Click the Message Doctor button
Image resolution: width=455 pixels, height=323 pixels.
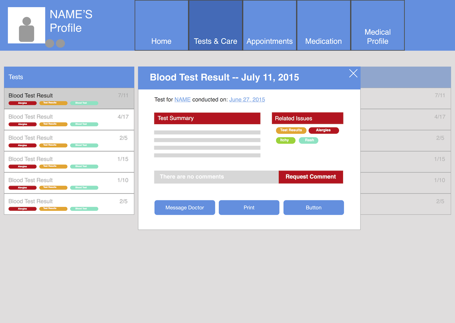point(185,208)
